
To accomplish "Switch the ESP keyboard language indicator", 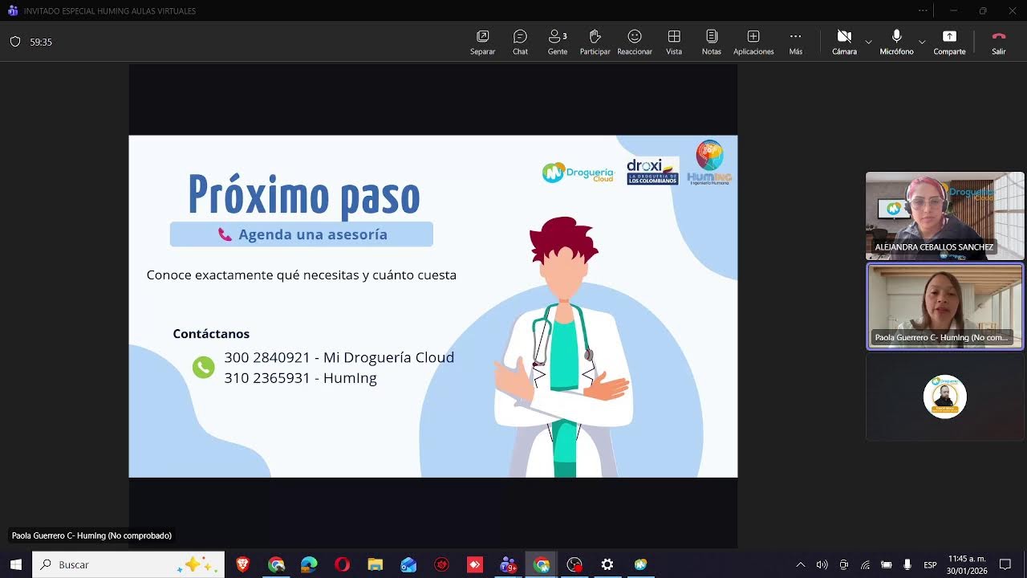I will click(x=930, y=564).
